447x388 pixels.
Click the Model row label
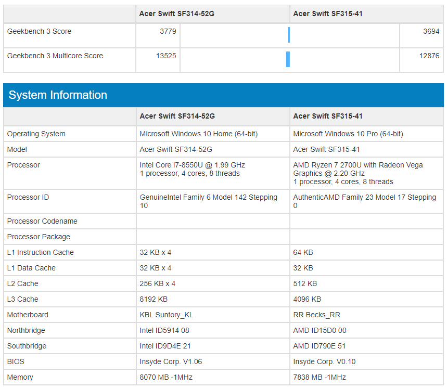pos(17,150)
